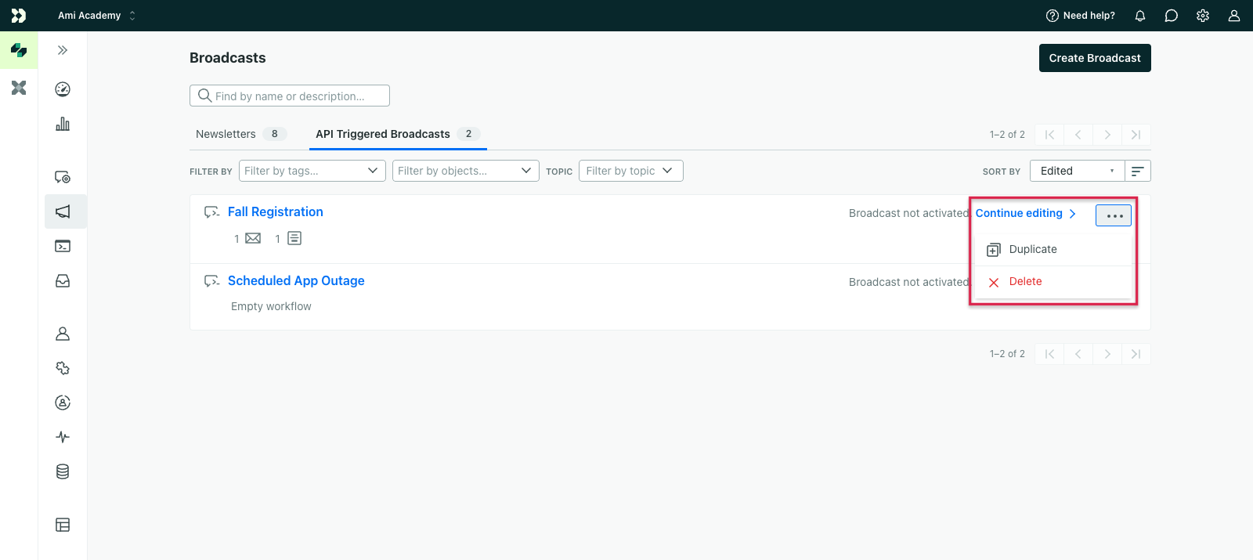This screenshot has width=1253, height=560.
Task: Open the Filter by tags dropdown
Action: point(312,171)
